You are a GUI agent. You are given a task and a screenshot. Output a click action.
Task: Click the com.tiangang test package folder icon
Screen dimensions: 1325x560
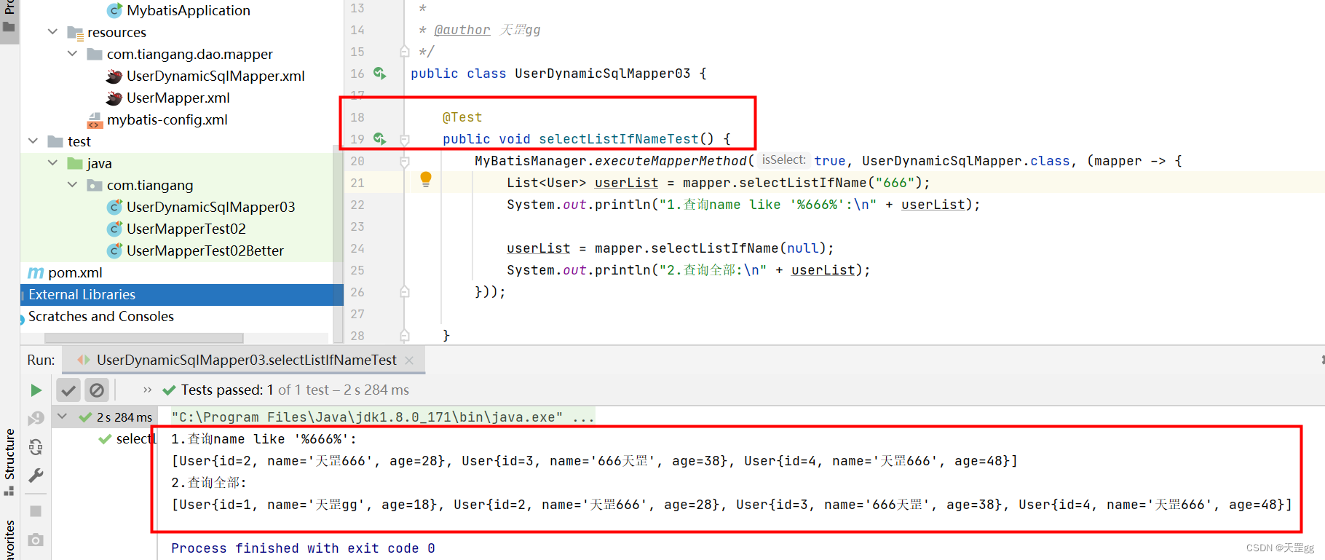(95, 185)
